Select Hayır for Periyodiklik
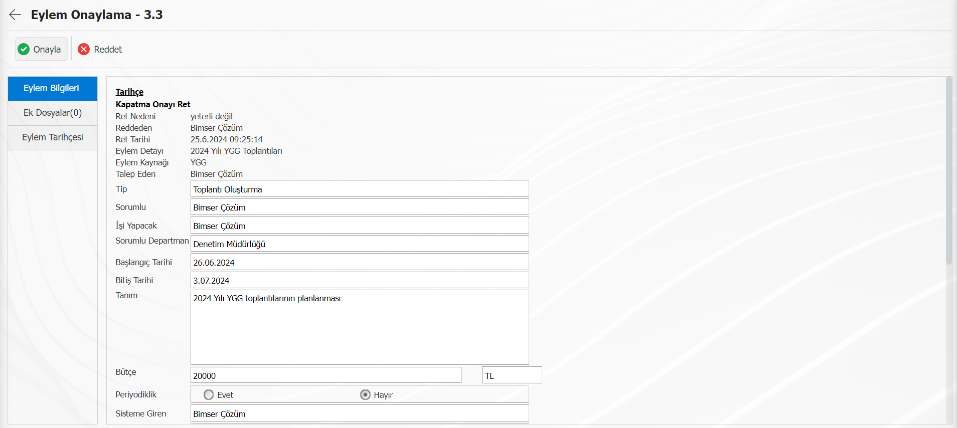957x428 pixels. [x=365, y=395]
